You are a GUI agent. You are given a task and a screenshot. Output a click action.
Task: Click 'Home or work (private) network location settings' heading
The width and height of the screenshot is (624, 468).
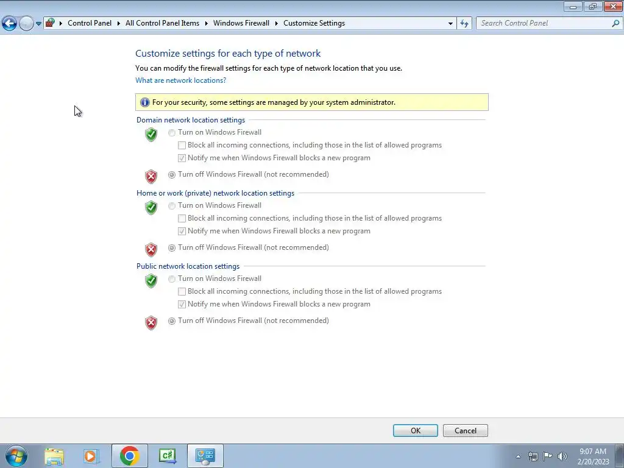[x=215, y=193]
